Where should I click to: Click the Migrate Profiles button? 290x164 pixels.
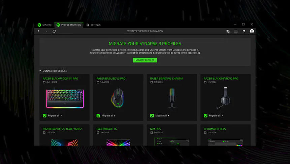(x=145, y=60)
